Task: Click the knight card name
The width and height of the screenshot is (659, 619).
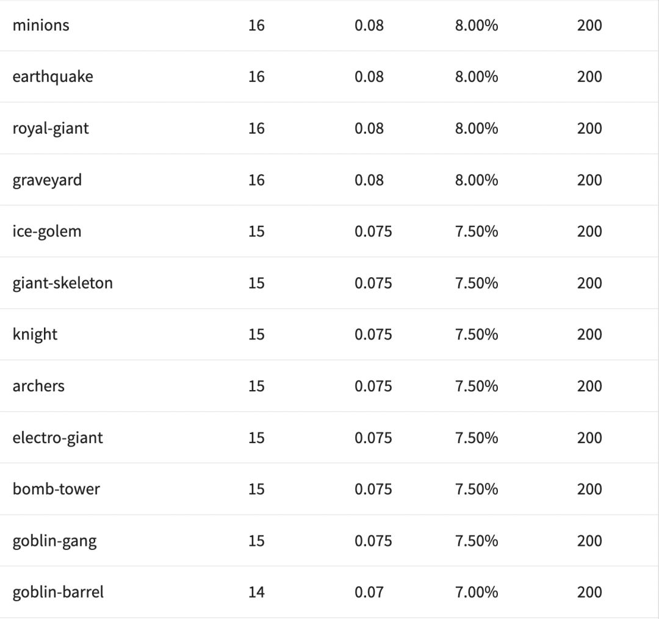Action: click(x=35, y=335)
